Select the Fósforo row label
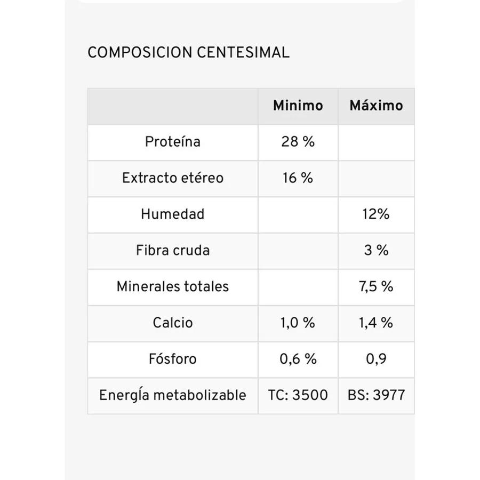The image size is (480, 480). coord(173,359)
